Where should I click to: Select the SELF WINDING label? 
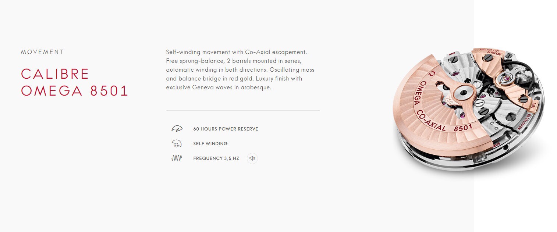click(210, 144)
